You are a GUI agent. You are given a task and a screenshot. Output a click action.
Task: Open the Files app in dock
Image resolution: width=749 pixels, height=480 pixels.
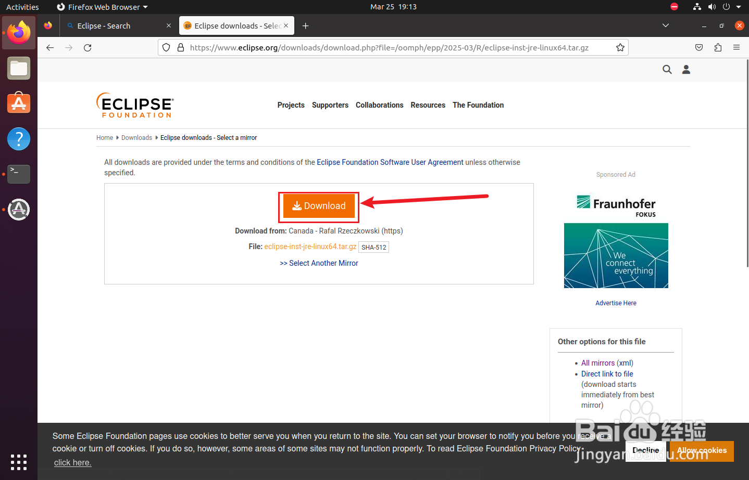tap(19, 68)
